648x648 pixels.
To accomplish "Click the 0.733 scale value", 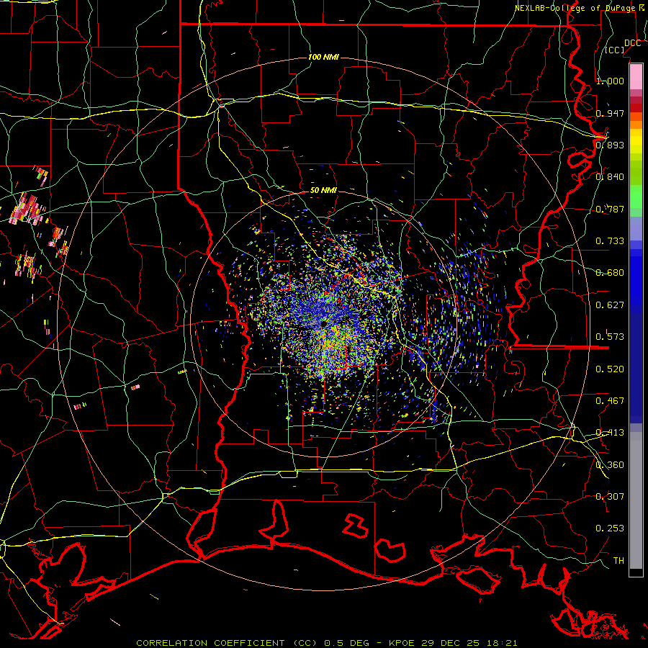I will (610, 240).
